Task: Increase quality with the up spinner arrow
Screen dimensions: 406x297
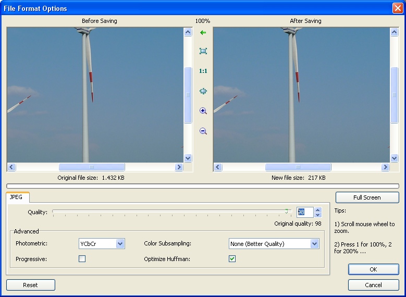Action: (318, 210)
